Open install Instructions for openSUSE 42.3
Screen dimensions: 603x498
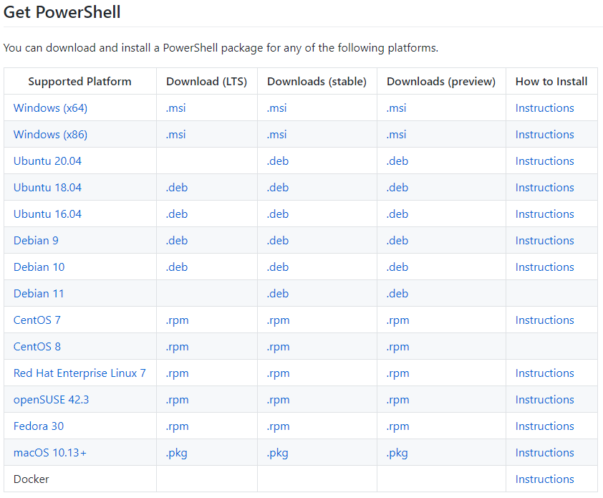[x=544, y=399]
